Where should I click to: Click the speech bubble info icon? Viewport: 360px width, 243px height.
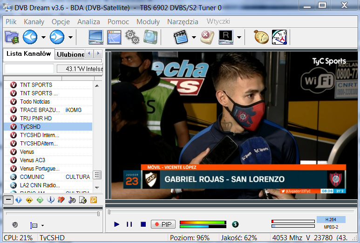pos(50,200)
